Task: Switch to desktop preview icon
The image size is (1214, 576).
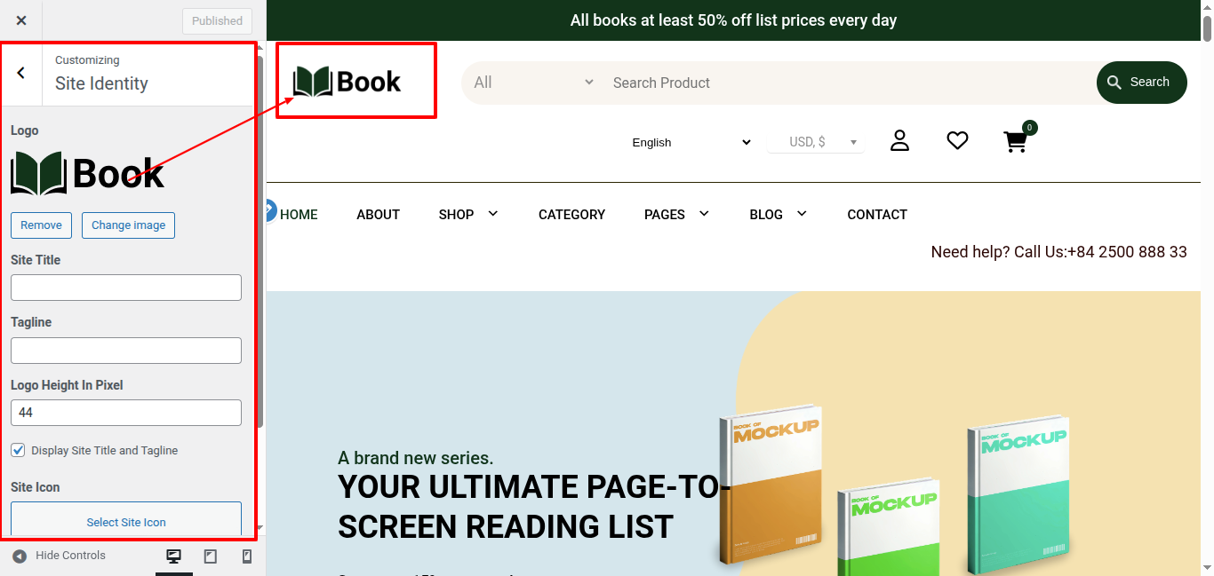Action: [x=174, y=556]
